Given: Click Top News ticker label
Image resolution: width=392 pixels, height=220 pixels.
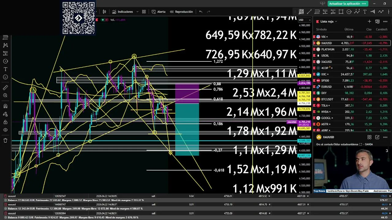Looking at the screenshot, I should click(x=319, y=191).
